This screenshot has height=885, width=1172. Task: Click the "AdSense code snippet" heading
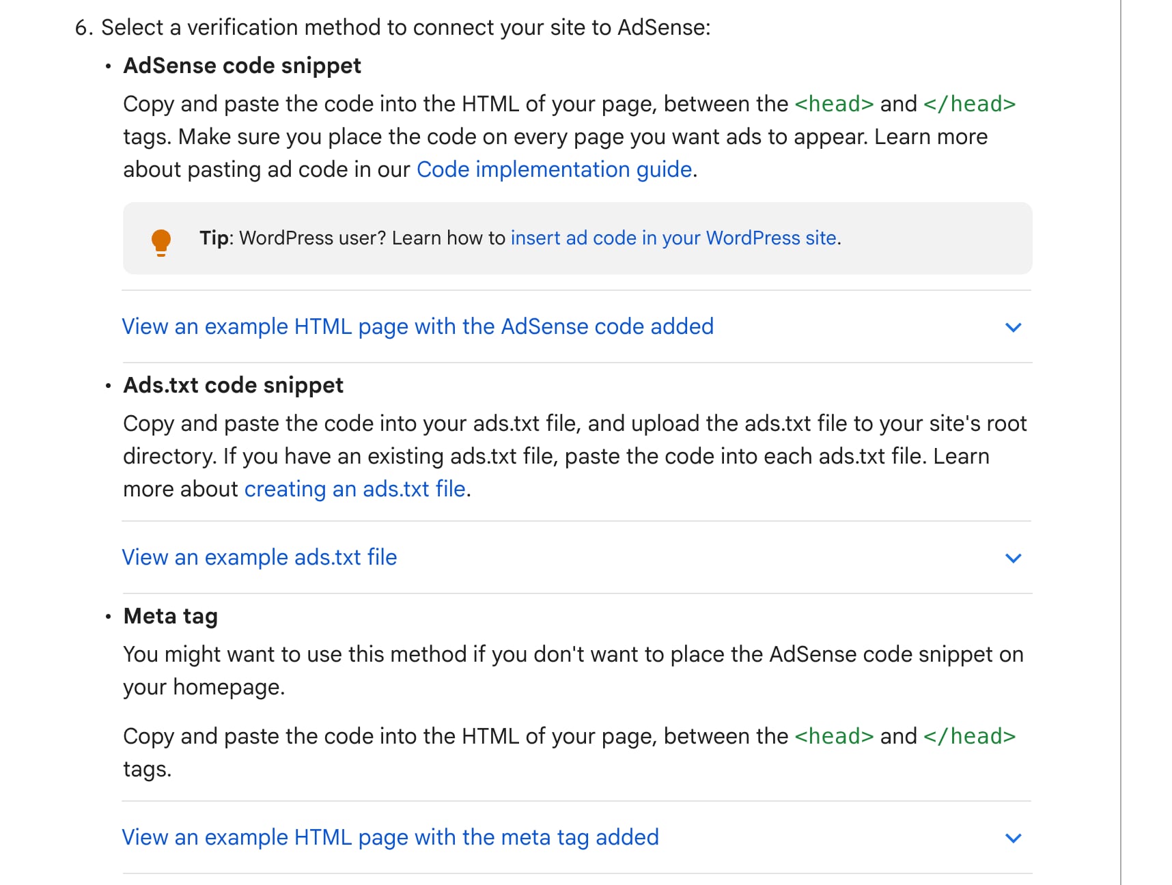click(x=242, y=66)
